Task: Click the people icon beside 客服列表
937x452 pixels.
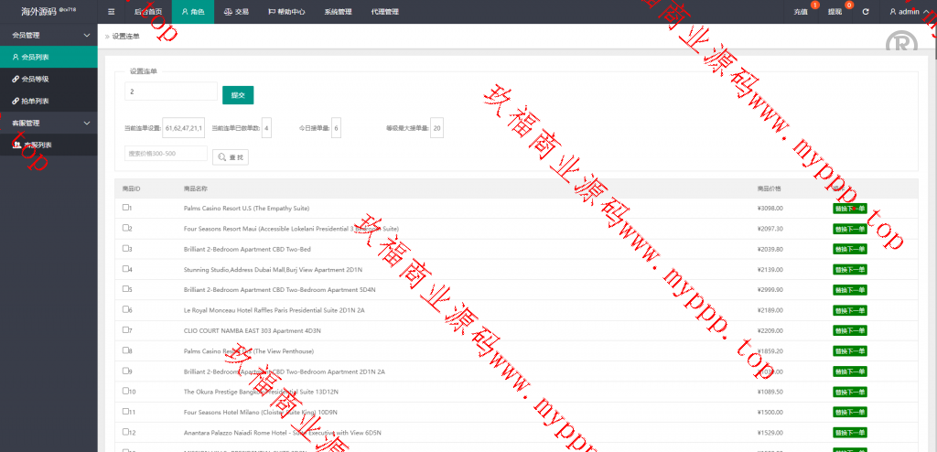Action: 16,145
